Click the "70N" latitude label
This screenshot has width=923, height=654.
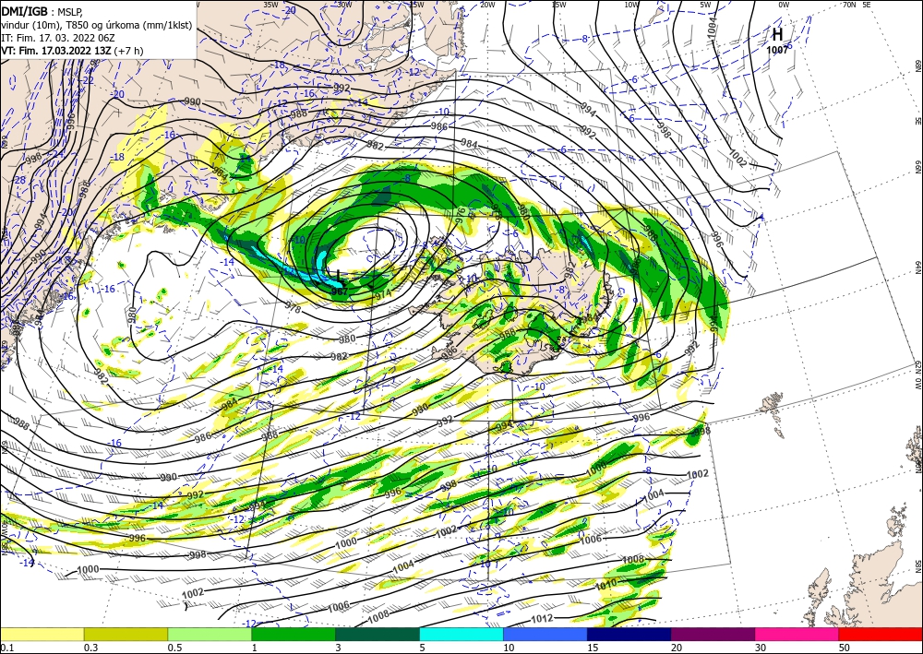849,4
